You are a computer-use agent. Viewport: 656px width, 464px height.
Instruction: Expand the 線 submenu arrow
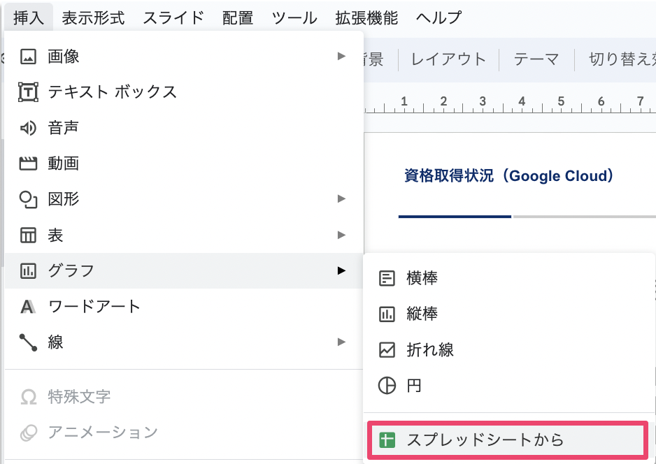point(341,342)
